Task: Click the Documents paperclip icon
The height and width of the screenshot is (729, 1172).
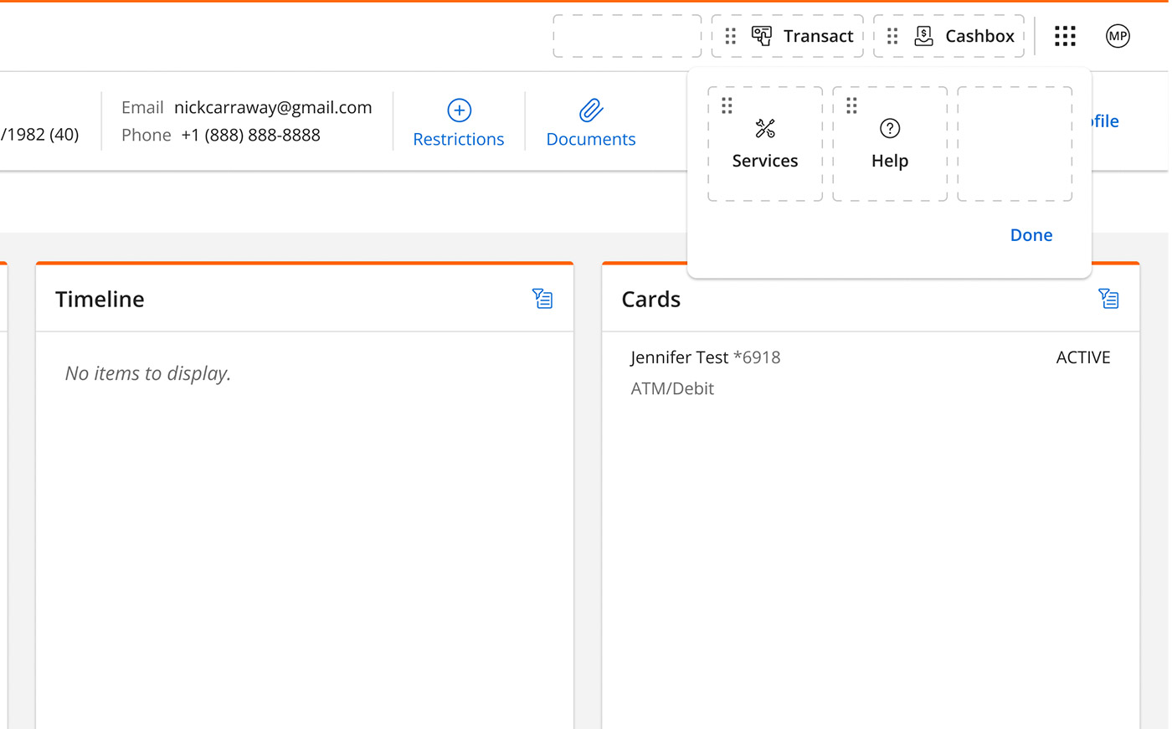Action: [591, 110]
